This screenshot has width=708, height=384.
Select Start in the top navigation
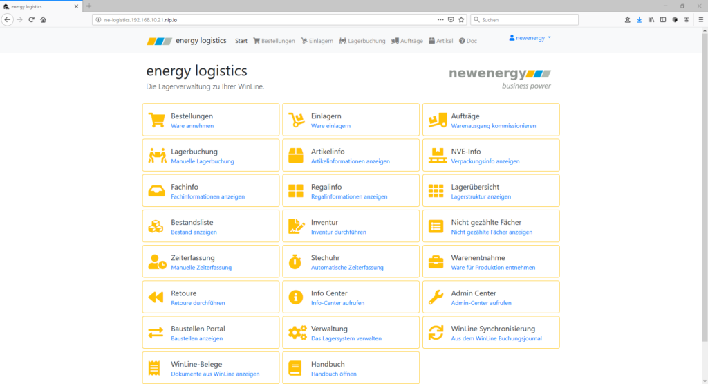(x=241, y=41)
